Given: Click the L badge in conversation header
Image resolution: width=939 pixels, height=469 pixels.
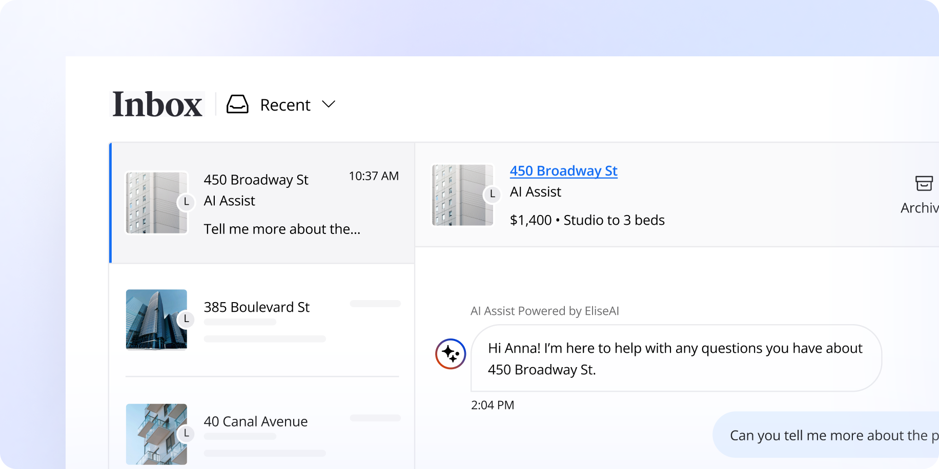Looking at the screenshot, I should click(492, 194).
